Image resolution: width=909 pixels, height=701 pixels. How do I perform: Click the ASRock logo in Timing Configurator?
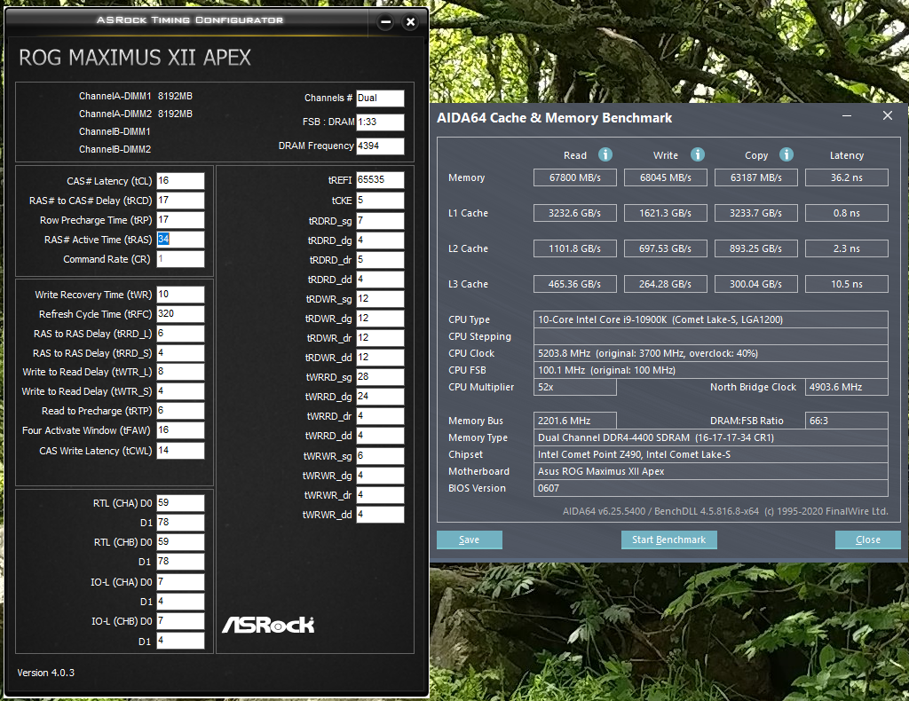tap(268, 625)
